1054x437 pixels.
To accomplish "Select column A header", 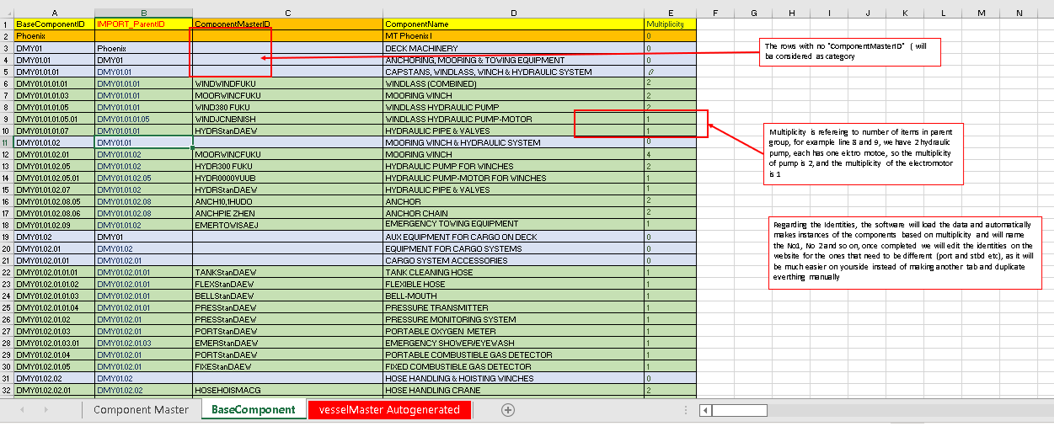I will (54, 13).
